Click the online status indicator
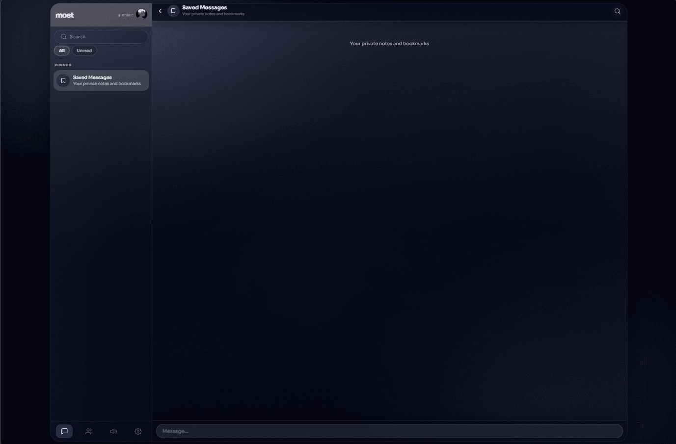Viewport: 676px width, 444px height. (x=126, y=15)
